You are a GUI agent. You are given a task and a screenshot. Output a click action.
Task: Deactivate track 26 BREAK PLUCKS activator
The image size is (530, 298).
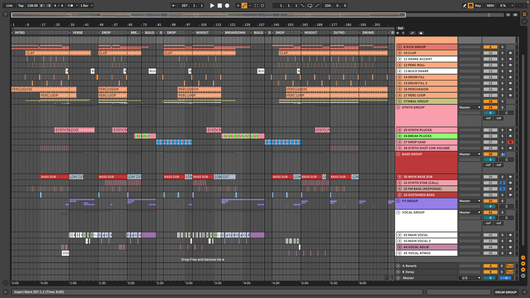(x=490, y=136)
